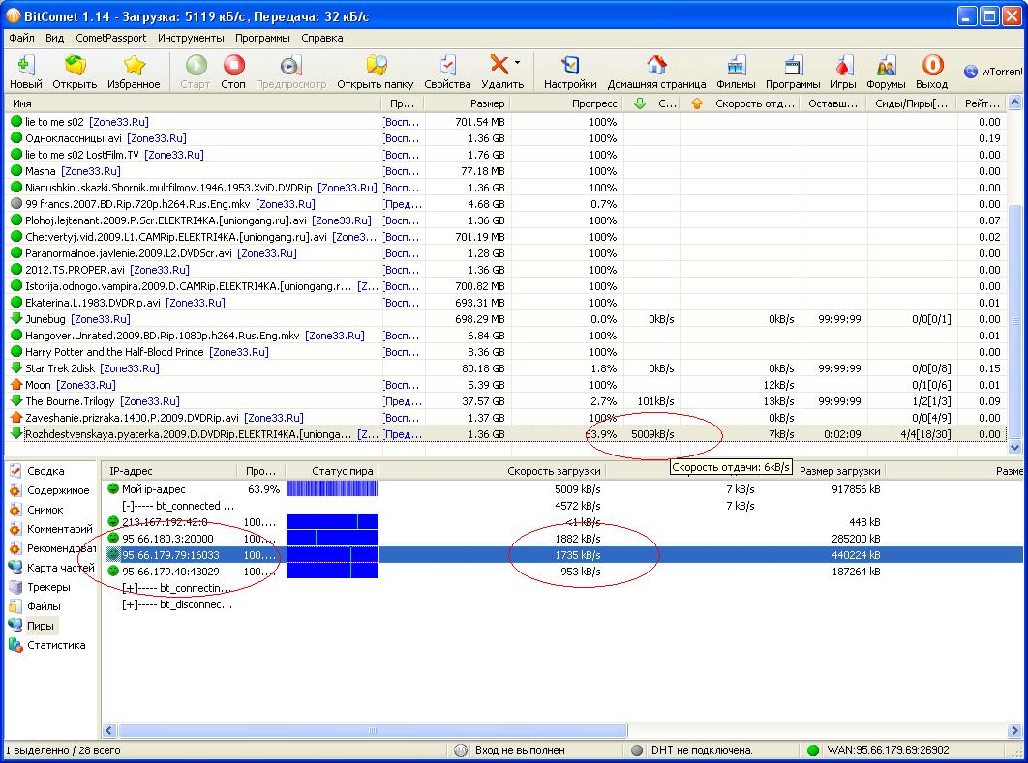This screenshot has width=1028, height=763.
Task: Open the Файл menu
Action: pos(21,38)
